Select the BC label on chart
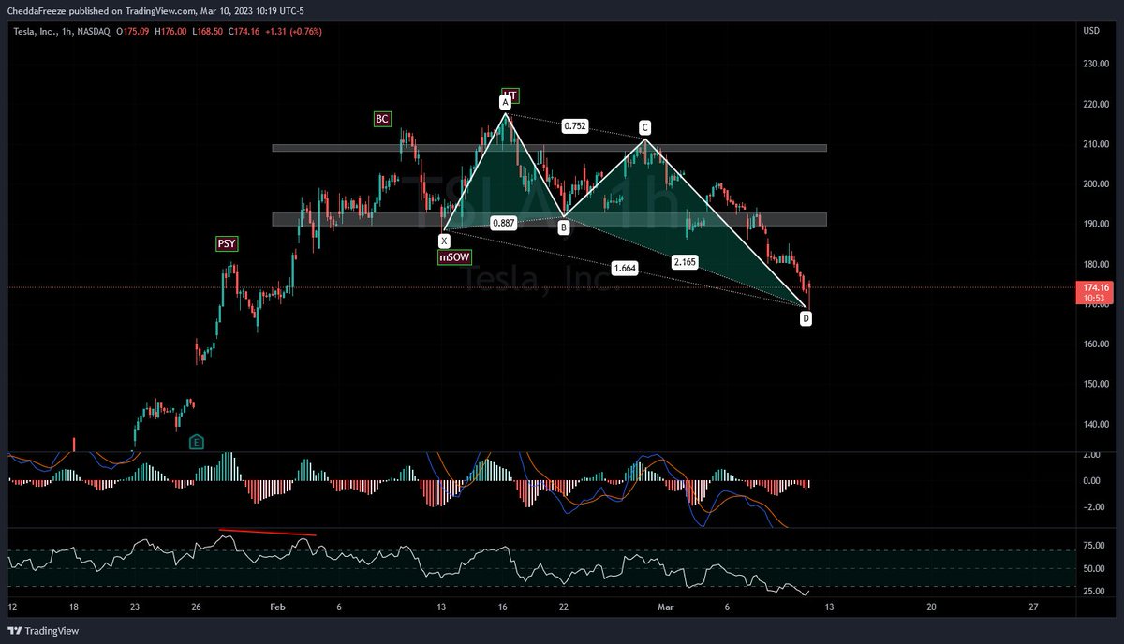1124x644 pixels. 382,119
